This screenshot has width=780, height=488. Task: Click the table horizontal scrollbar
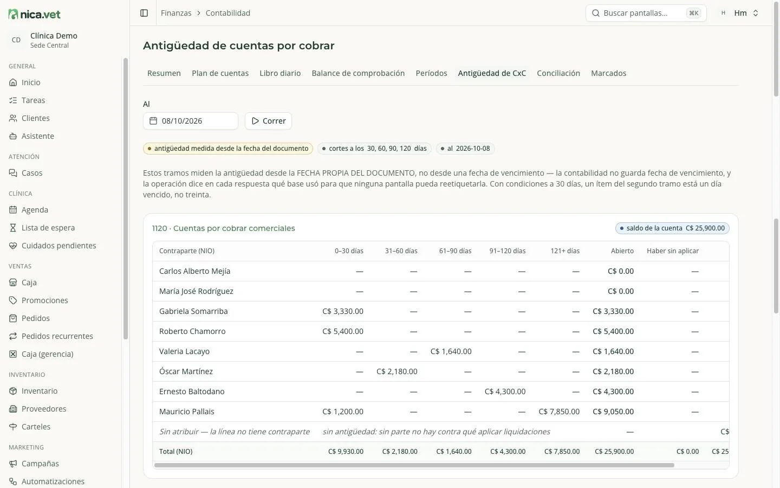point(414,465)
